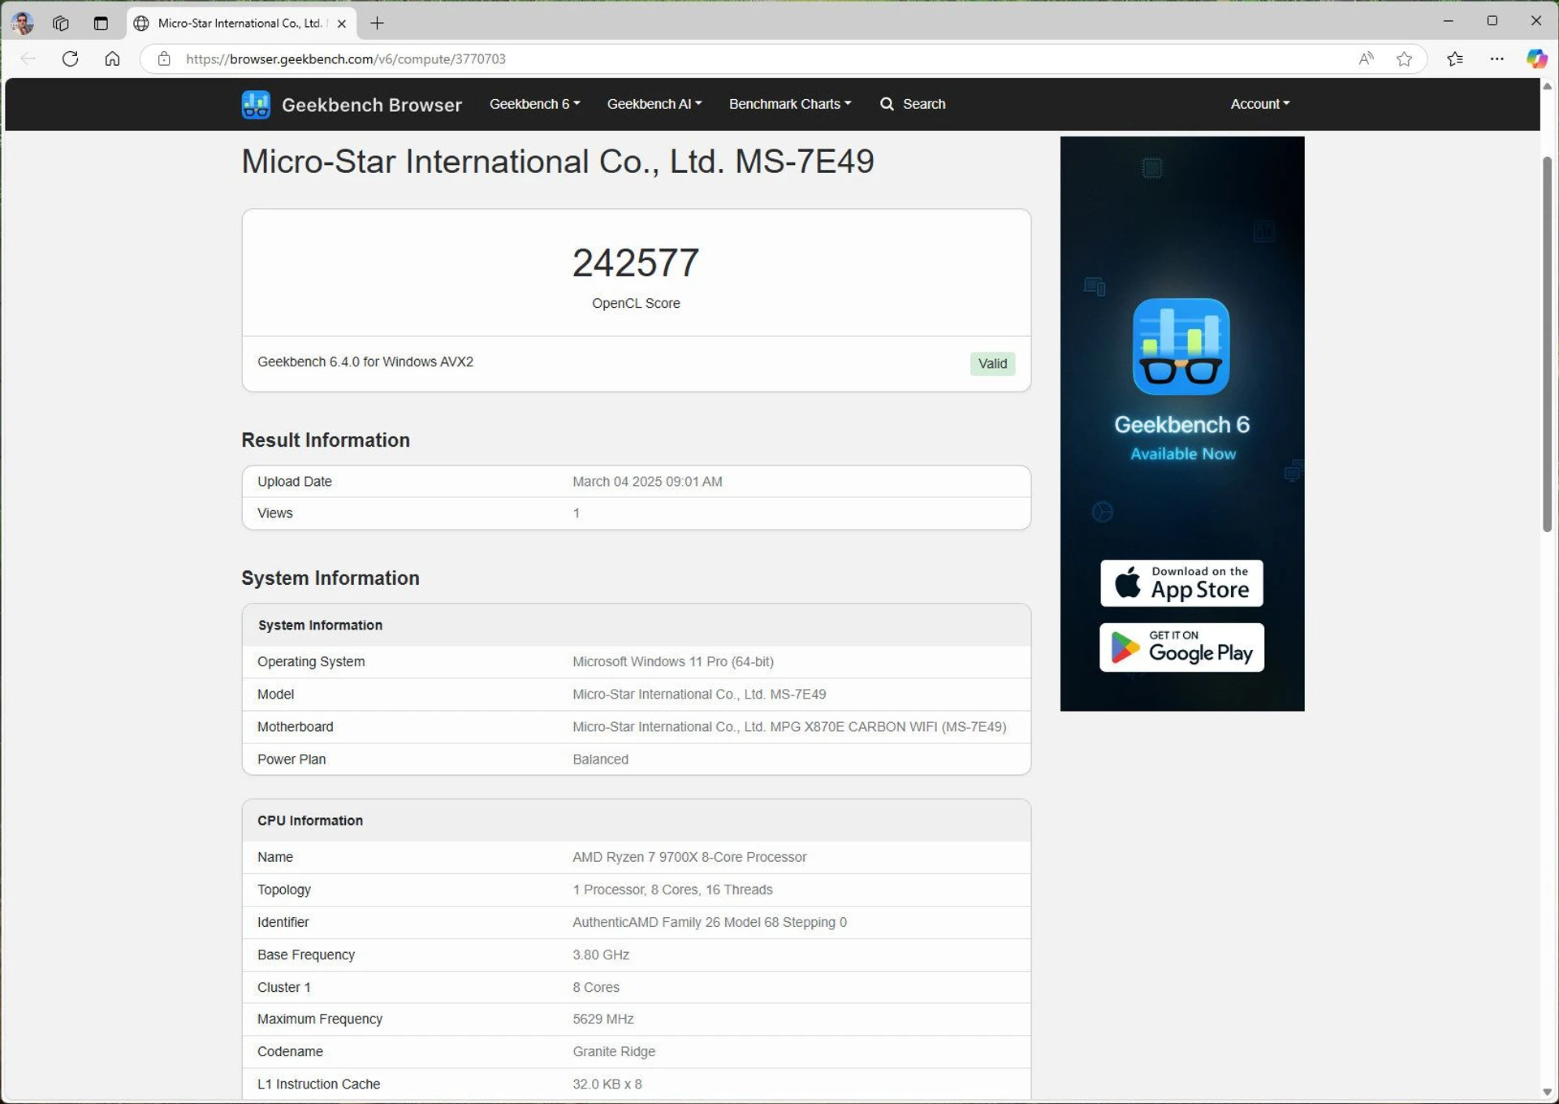Click the Geekbench Browser logo icon
1559x1104 pixels.
coord(256,104)
